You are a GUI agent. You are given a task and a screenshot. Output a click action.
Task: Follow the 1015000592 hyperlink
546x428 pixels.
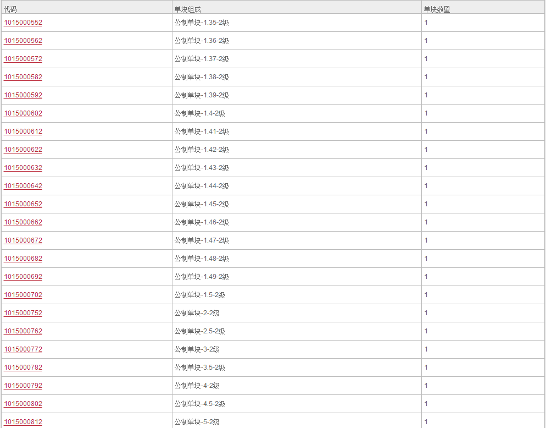tap(23, 95)
